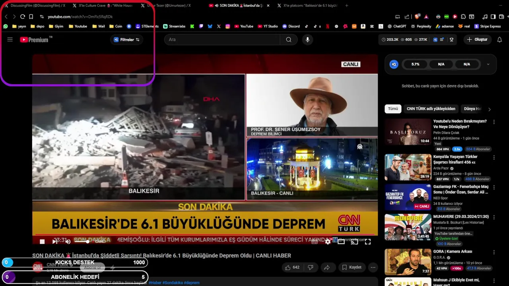Go back with the browser back arrow

6,17
